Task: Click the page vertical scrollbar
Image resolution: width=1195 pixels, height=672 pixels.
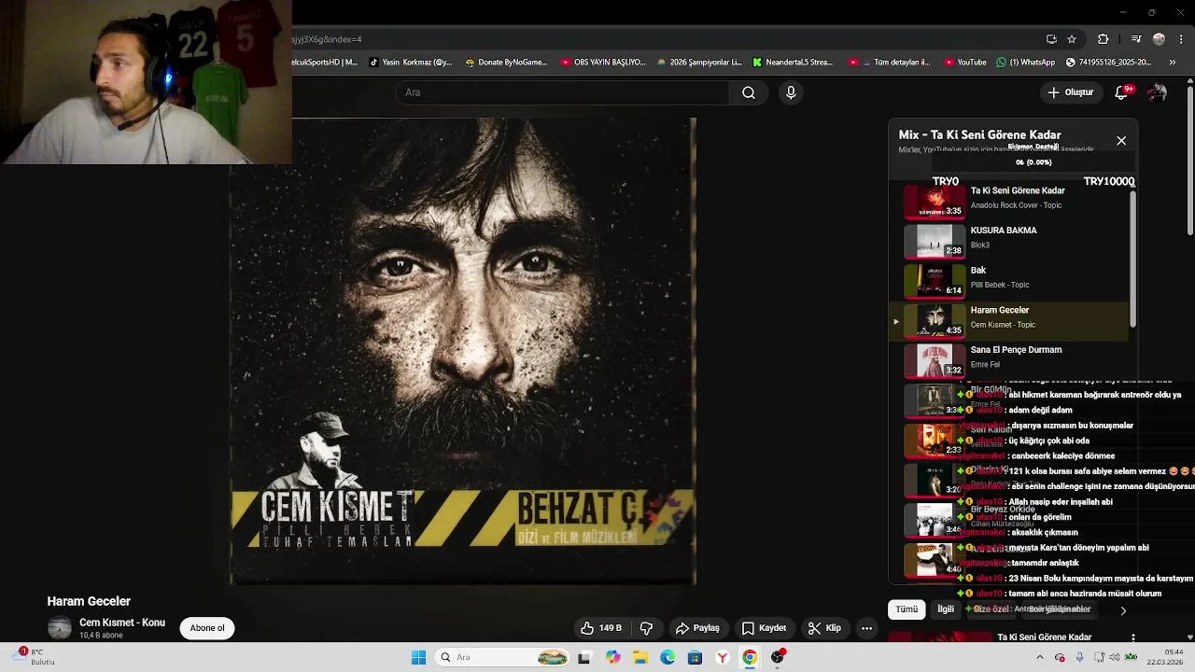Action: click(x=1190, y=159)
